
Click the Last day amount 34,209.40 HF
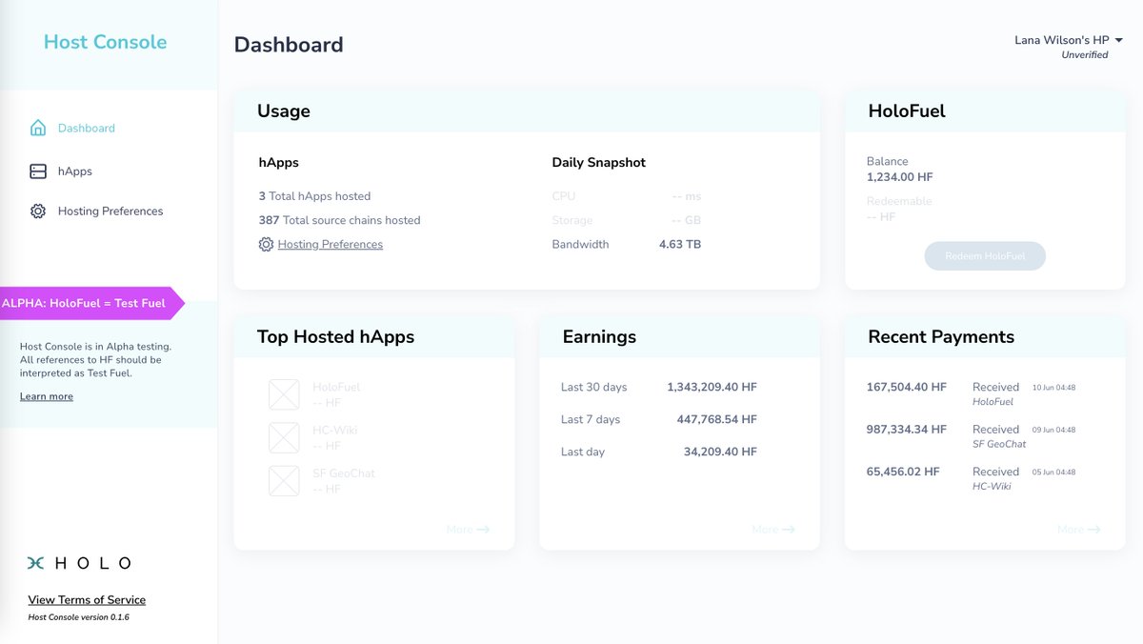coord(720,453)
